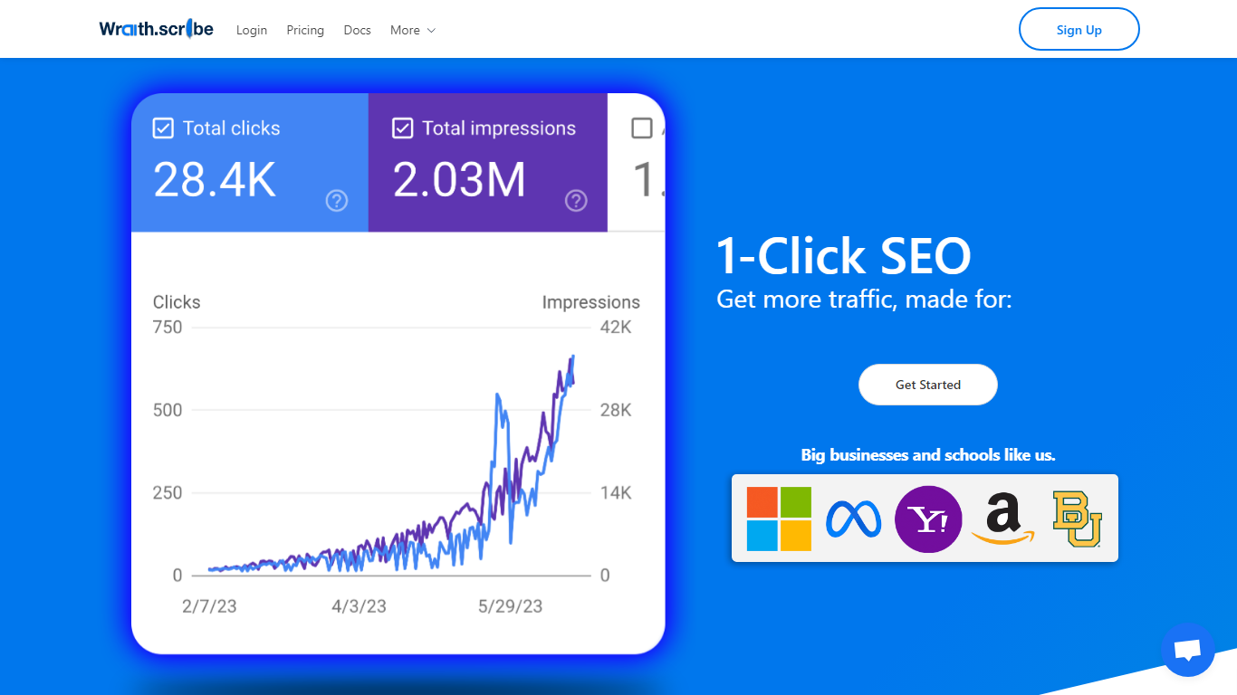Click the Wraith.scribe logo
The width and height of the screenshot is (1237, 695).
click(156, 29)
